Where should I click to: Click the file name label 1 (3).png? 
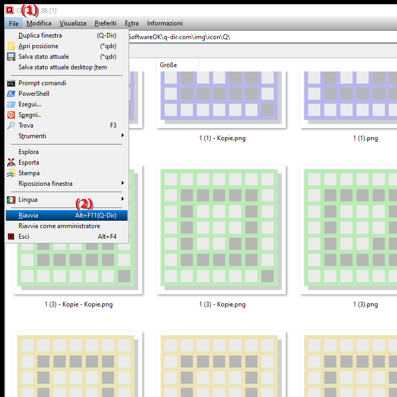[366, 304]
